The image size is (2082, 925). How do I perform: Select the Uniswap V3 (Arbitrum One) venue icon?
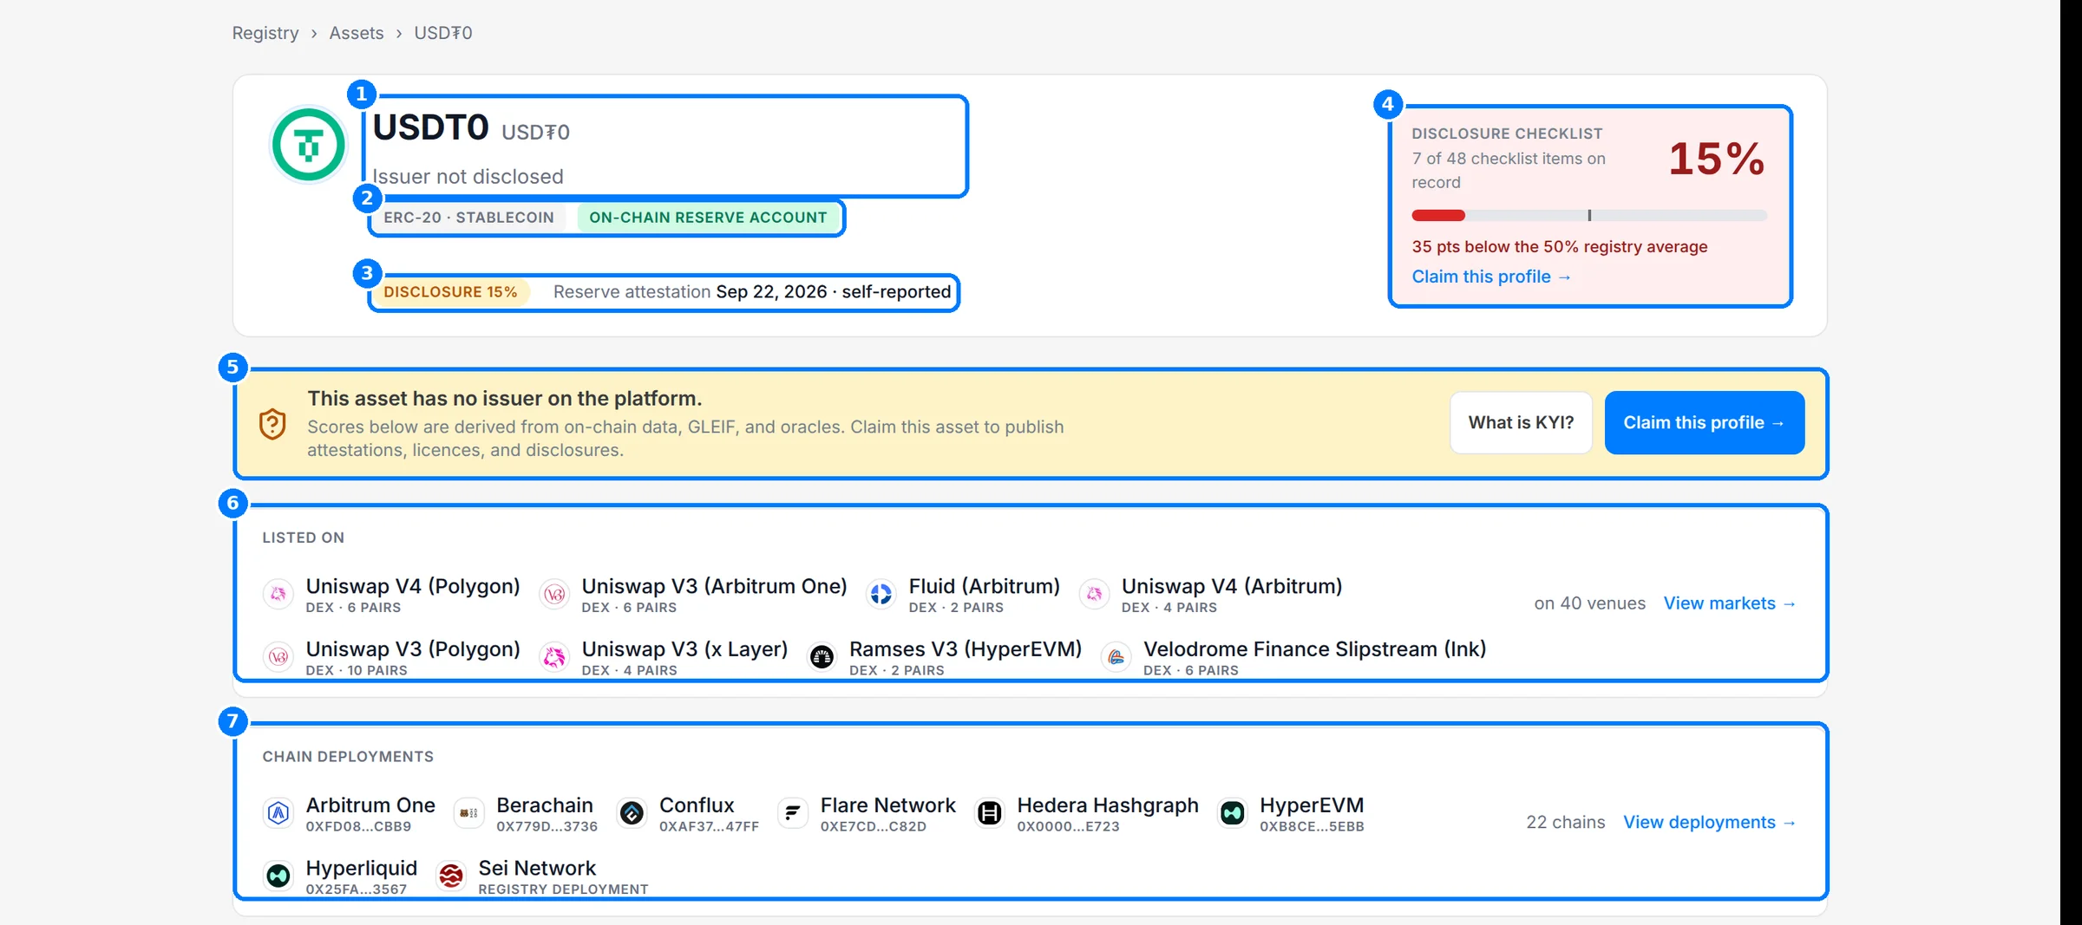[x=554, y=594]
